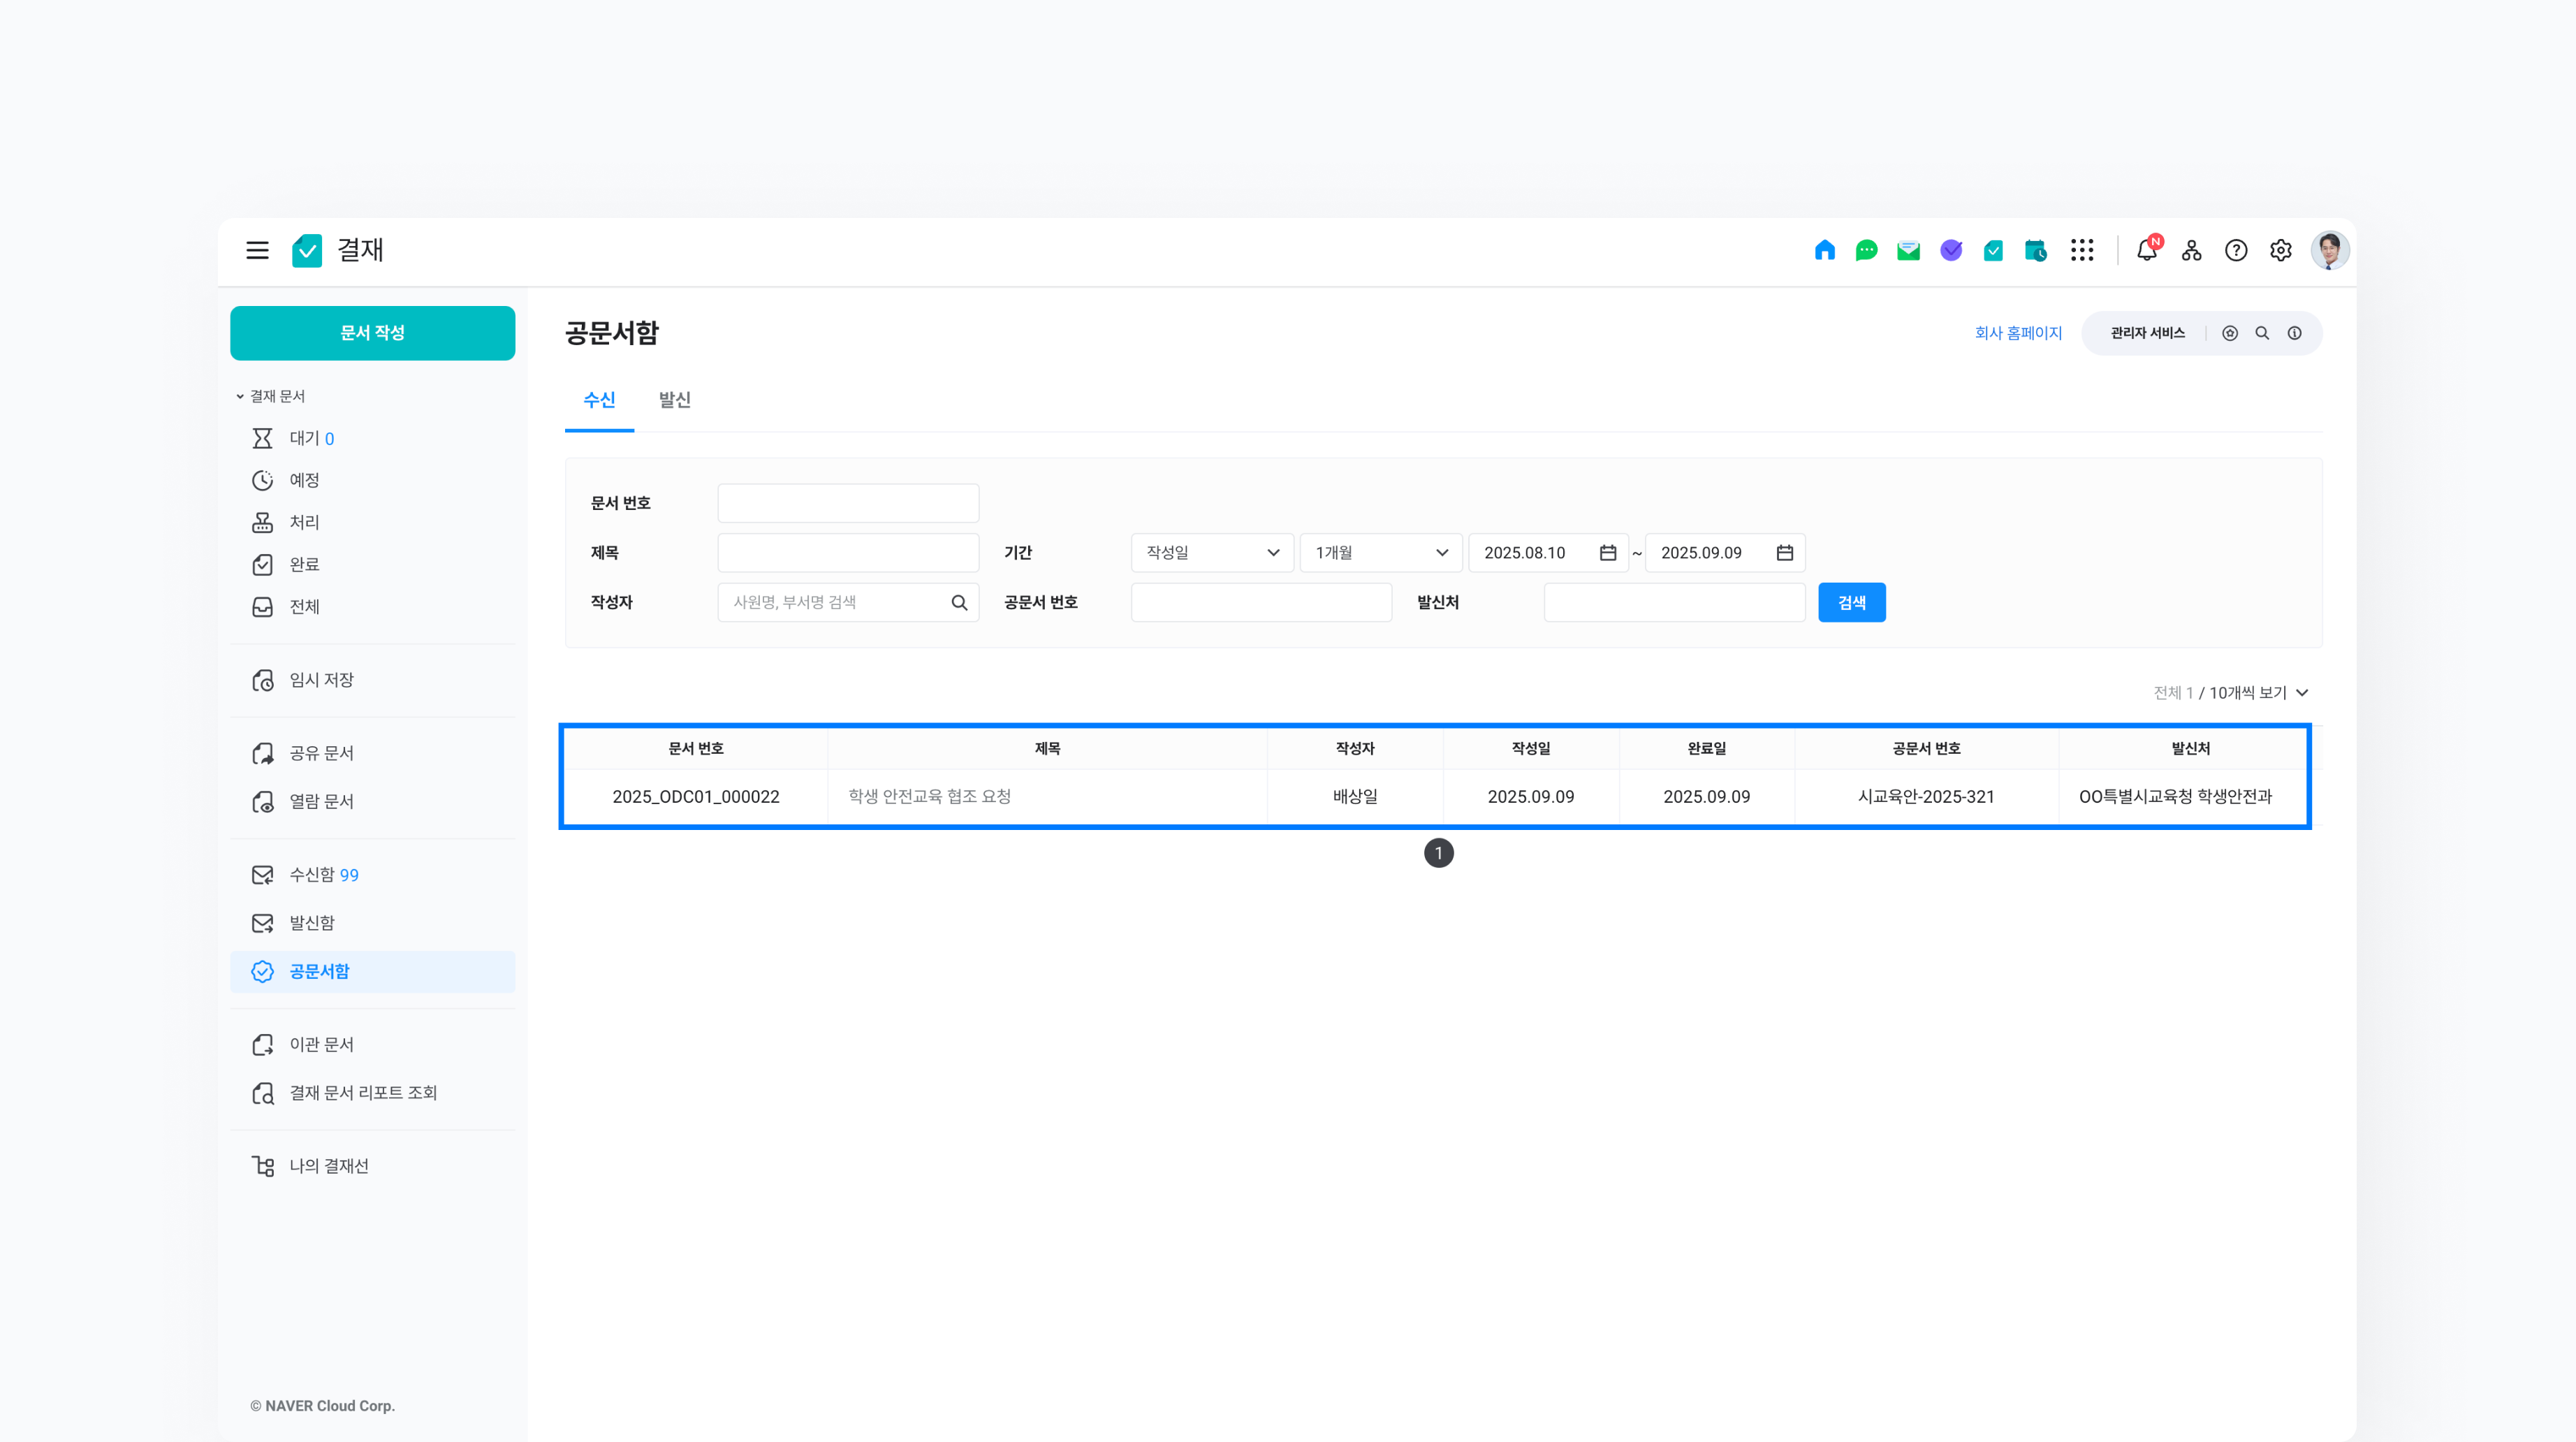2576x1442 pixels.
Task: Click the 문서 번호 input field
Action: coord(848,503)
